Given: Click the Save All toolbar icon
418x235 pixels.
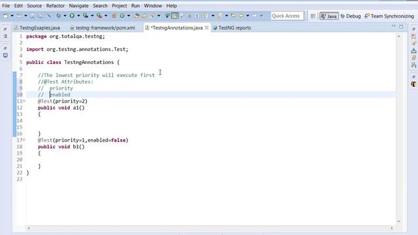Looking at the screenshot, I should (x=40, y=16).
